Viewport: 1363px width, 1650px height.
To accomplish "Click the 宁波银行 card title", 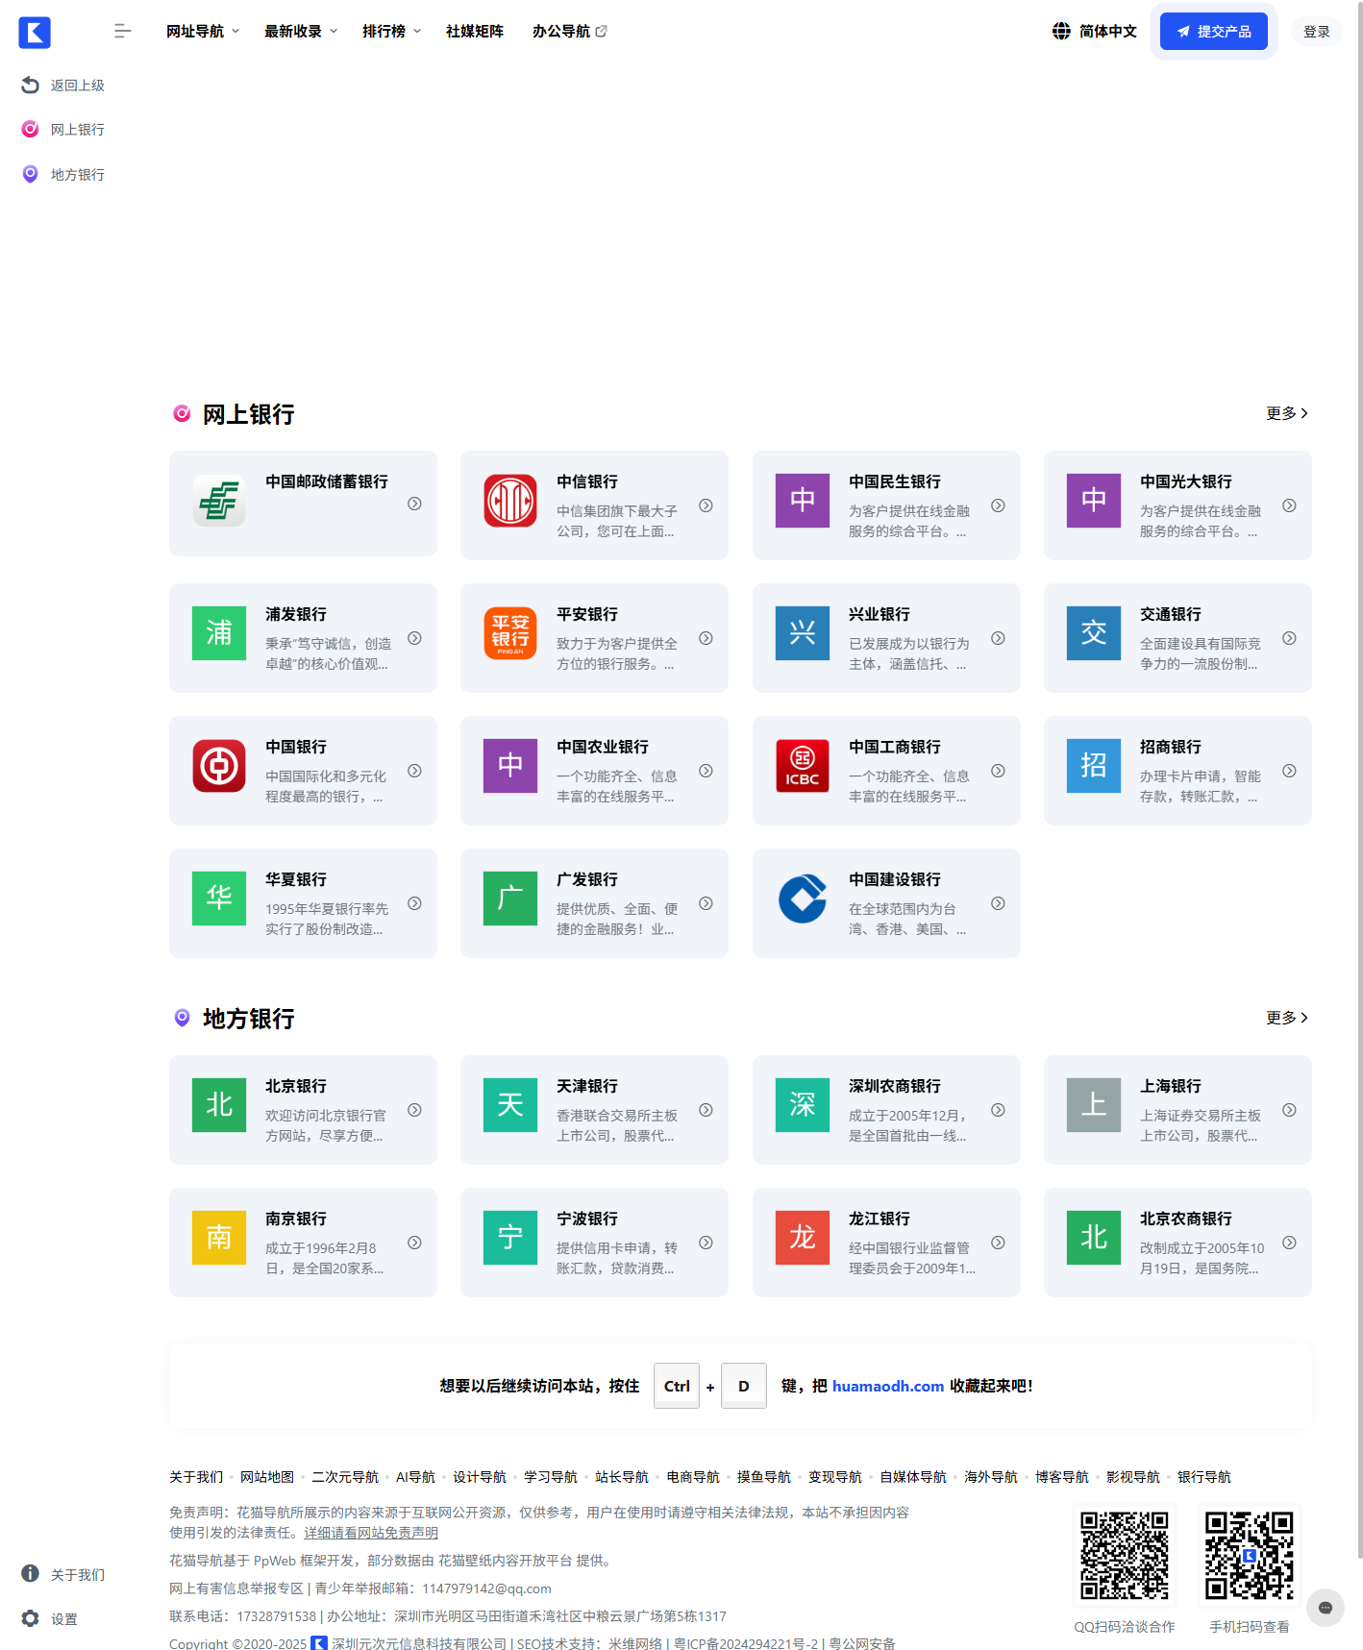I will [587, 1219].
